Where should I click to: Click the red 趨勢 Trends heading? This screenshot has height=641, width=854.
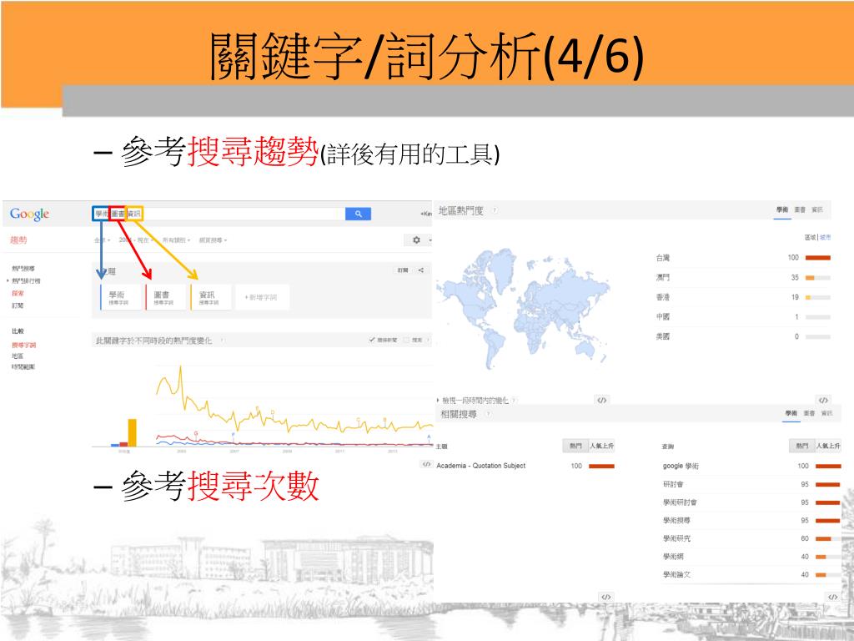pyautogui.click(x=18, y=240)
